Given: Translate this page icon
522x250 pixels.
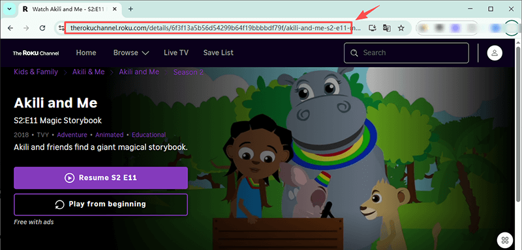Looking at the screenshot, I should tap(386, 28).
